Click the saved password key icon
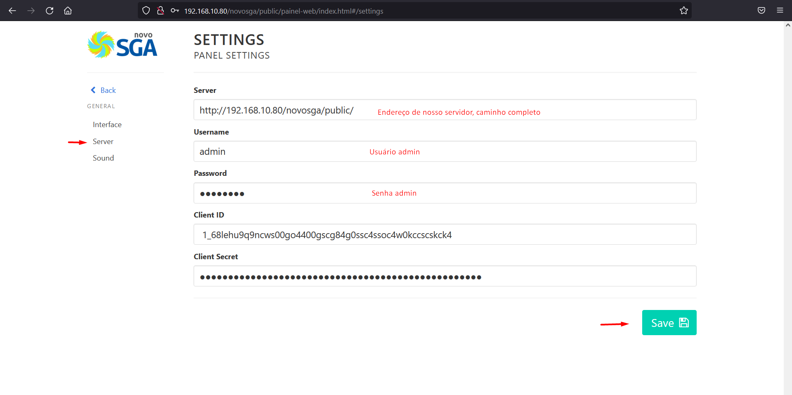This screenshot has width=792, height=395. click(x=175, y=11)
